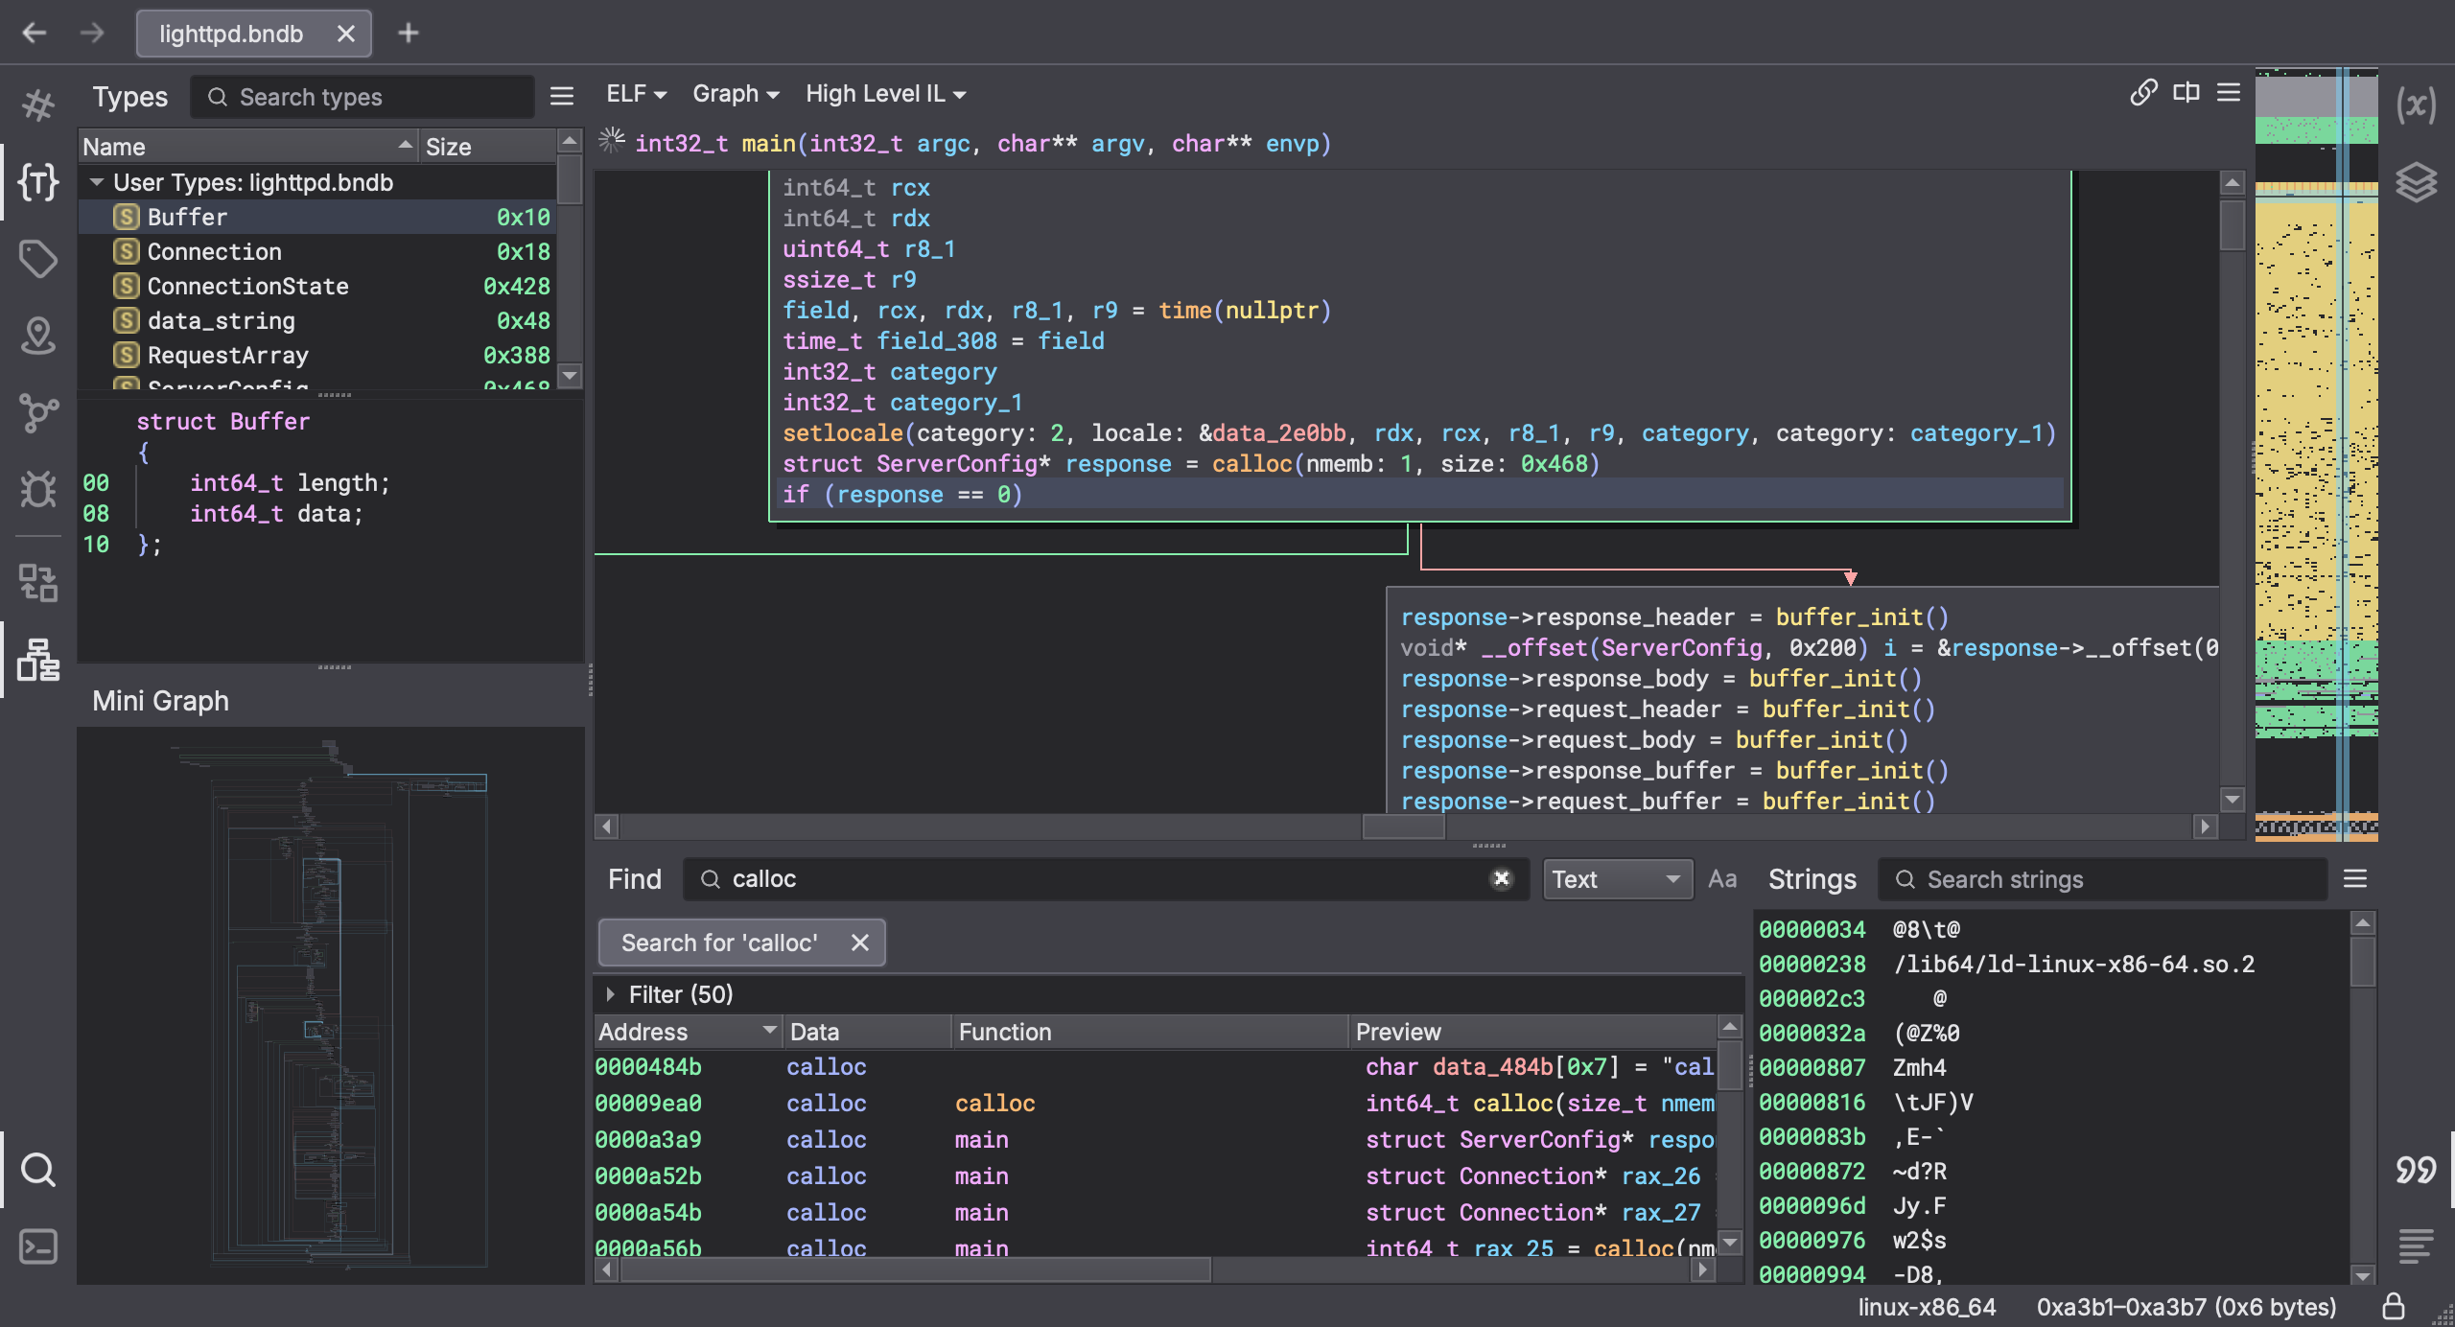Open the Tags sidebar icon
Screen dimensions: 2455x1327
(37, 259)
